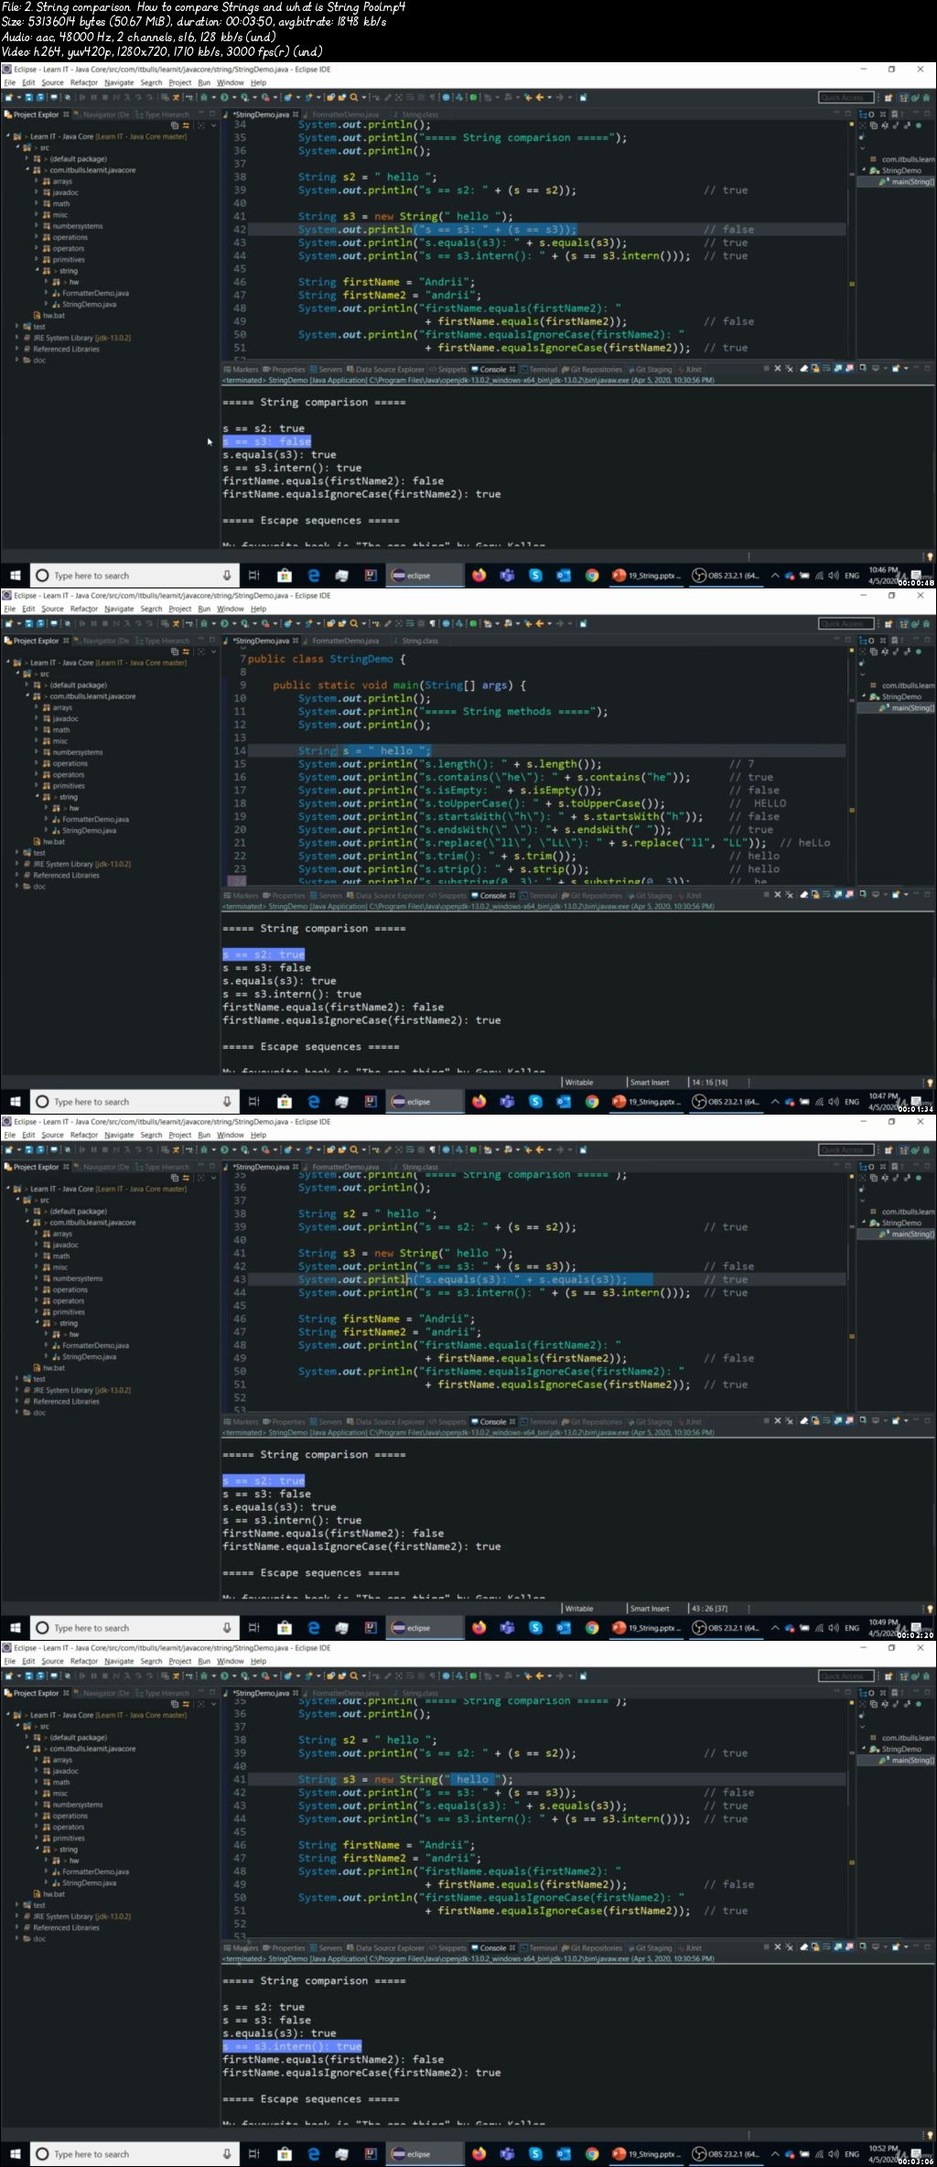The height and width of the screenshot is (2167, 937).
Task: Click yellow Back arrow in 10:52 PM frame
Action: pyautogui.click(x=539, y=1676)
